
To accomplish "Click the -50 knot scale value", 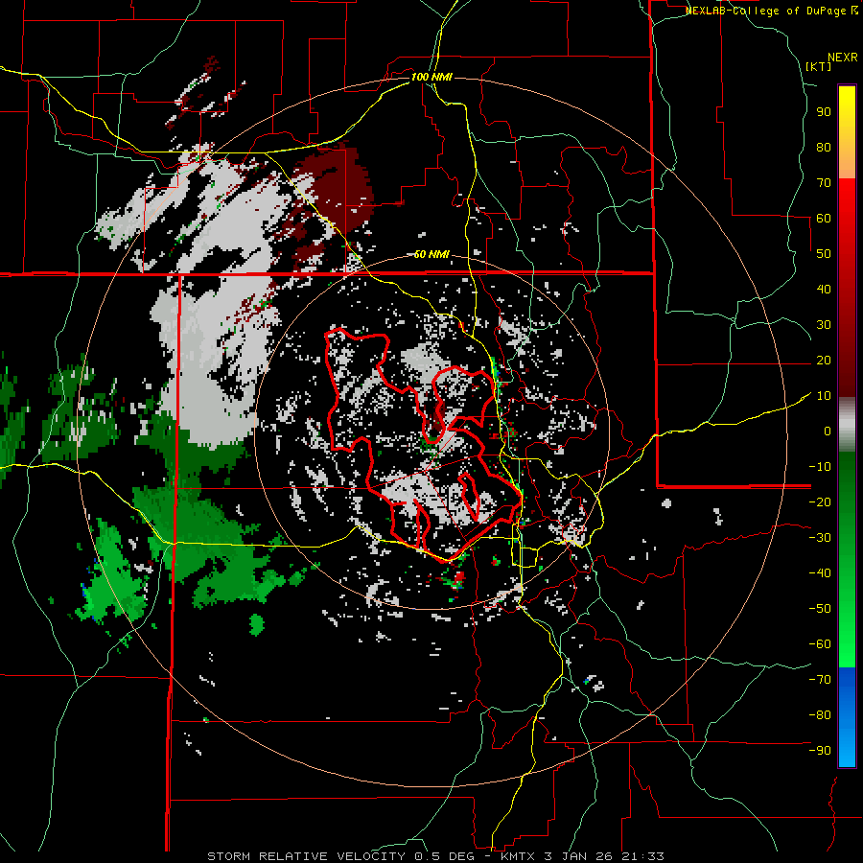I will [820, 609].
